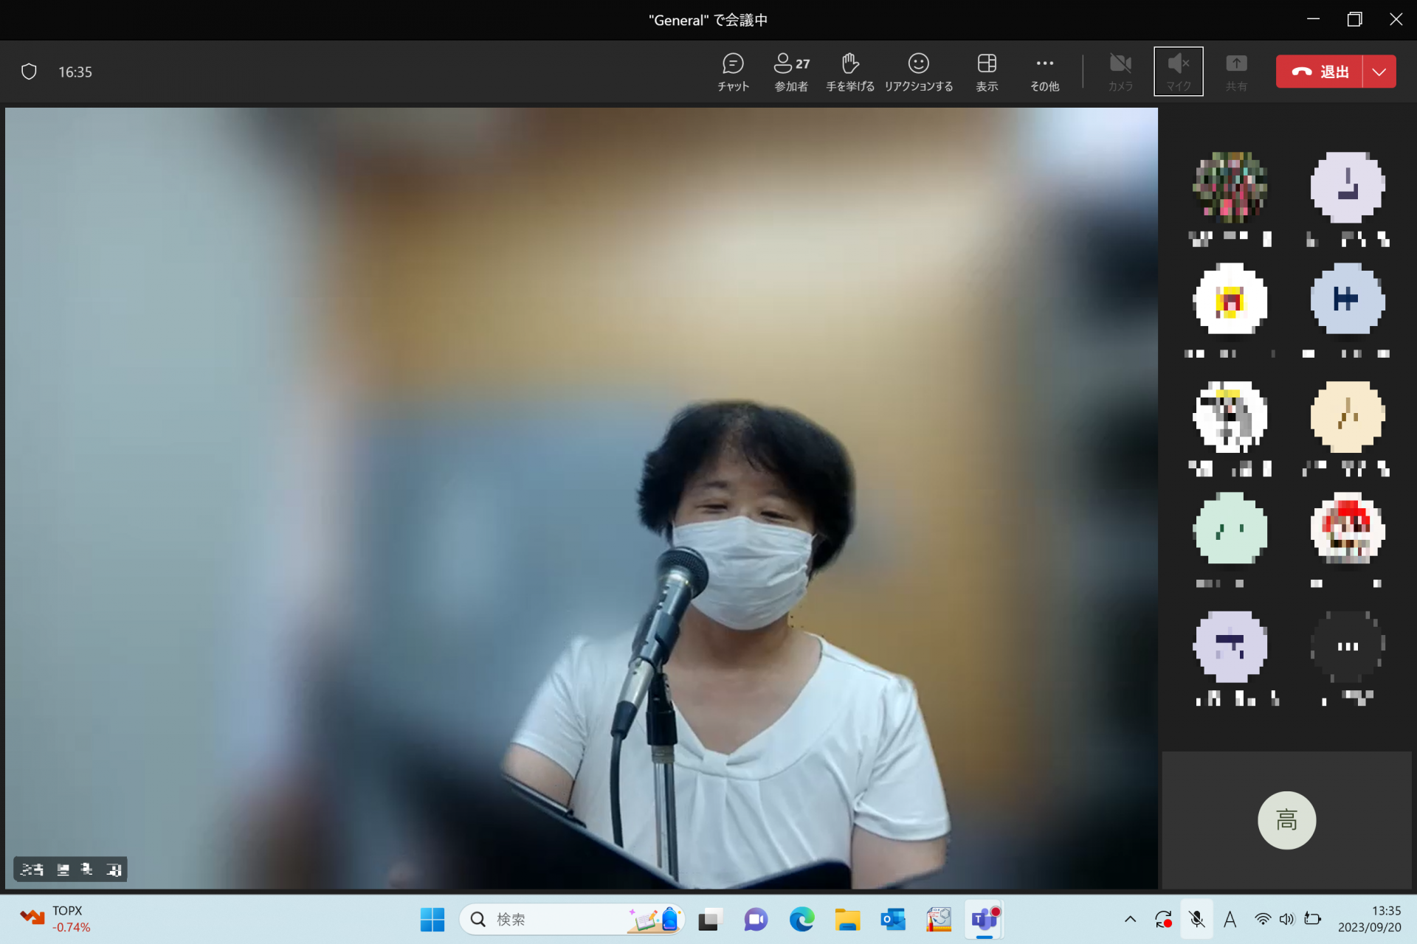Image resolution: width=1417 pixels, height=944 pixels.
Task: Click the shield security icon
Action: coord(29,72)
